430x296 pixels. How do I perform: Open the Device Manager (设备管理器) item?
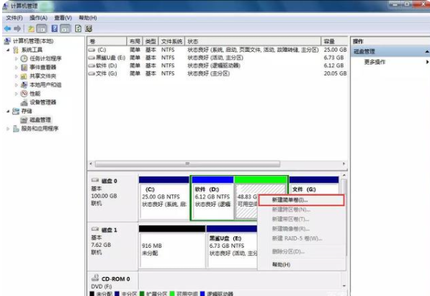(42, 102)
